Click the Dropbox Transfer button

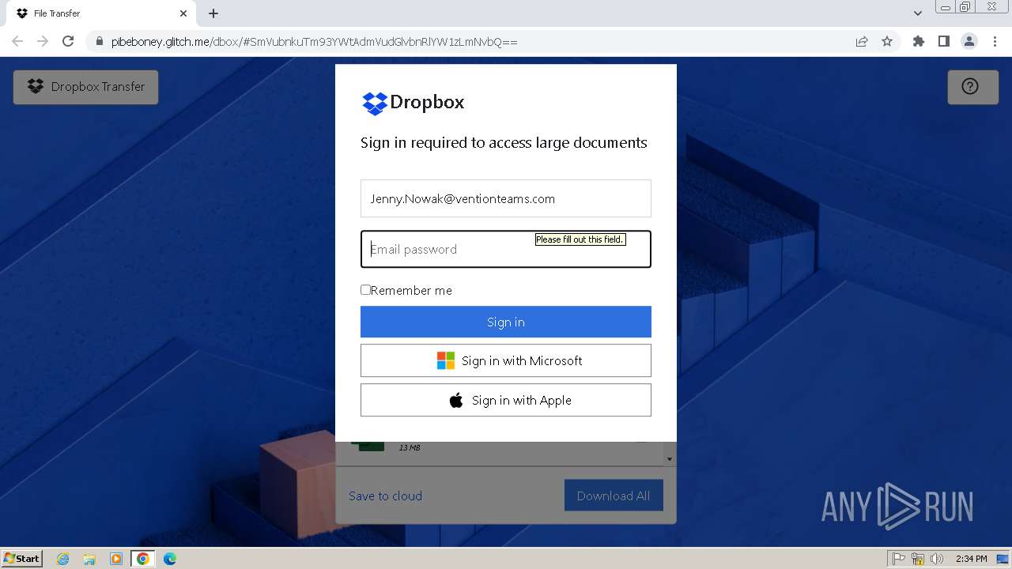85,87
